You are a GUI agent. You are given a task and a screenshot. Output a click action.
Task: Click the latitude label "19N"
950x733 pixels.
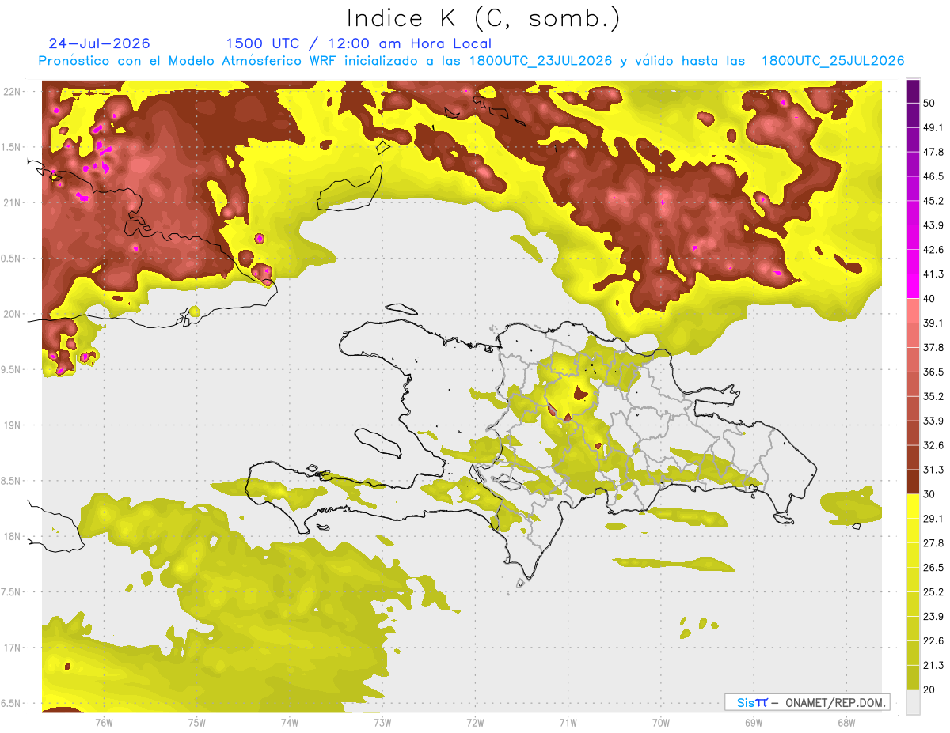click(13, 425)
